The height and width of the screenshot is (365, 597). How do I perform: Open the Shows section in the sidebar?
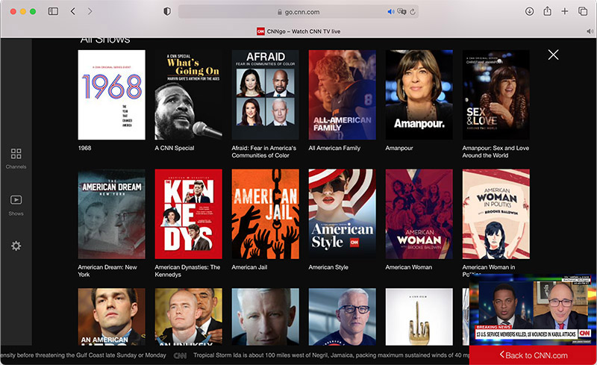16,204
